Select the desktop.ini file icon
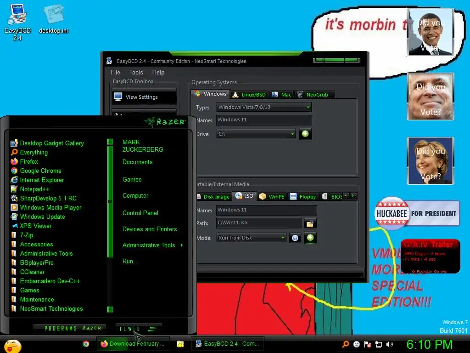The height and width of the screenshot is (353, 470). [x=53, y=19]
